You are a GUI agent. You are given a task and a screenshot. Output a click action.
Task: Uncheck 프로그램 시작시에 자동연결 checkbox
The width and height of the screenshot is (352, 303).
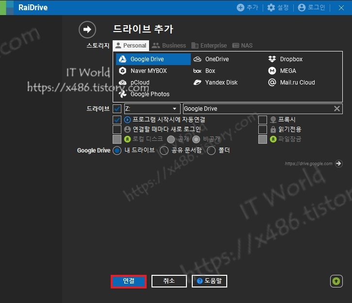click(117, 120)
